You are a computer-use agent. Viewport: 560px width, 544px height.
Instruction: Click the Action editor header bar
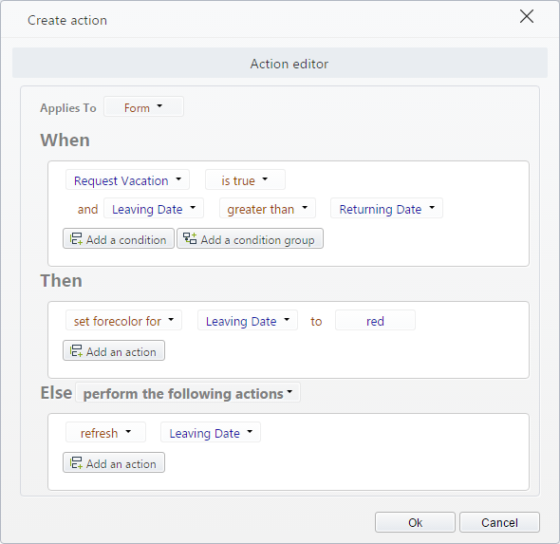click(280, 63)
